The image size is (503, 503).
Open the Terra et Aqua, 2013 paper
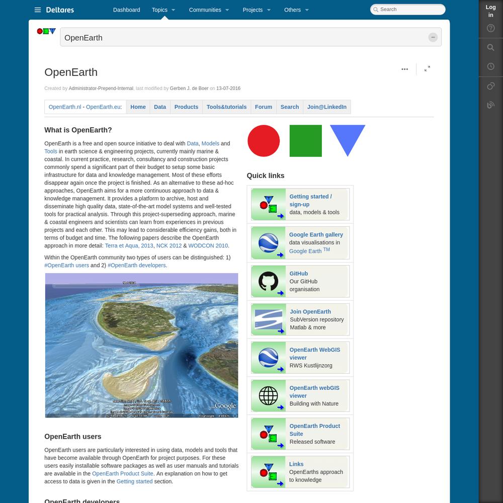pyautogui.click(x=129, y=246)
